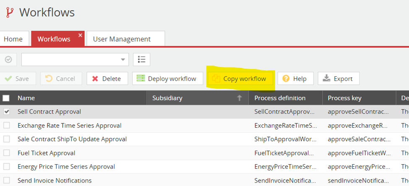Viewport: 409px width, 186px height.
Task: Expand the empty combo box dropdown arrow
Action: (123, 60)
